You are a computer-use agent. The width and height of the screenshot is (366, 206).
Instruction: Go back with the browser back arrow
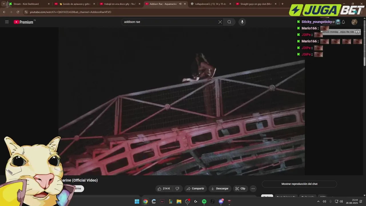[4, 12]
